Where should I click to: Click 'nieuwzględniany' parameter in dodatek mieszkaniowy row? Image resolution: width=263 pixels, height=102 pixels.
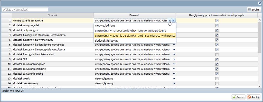click(104, 83)
